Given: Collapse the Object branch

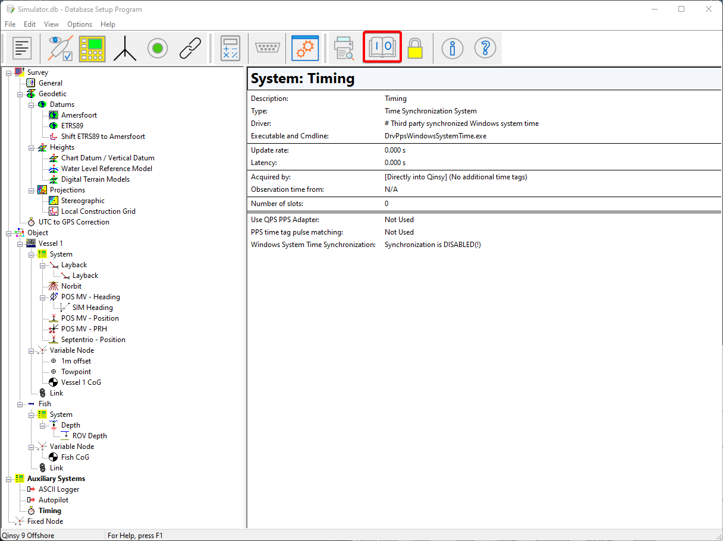Looking at the screenshot, I should coord(8,233).
